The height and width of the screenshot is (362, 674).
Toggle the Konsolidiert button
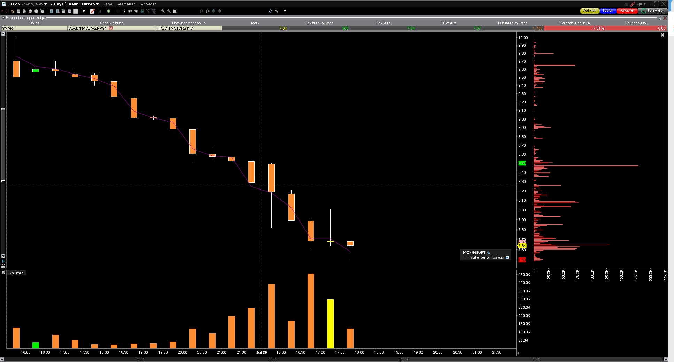click(x=653, y=11)
